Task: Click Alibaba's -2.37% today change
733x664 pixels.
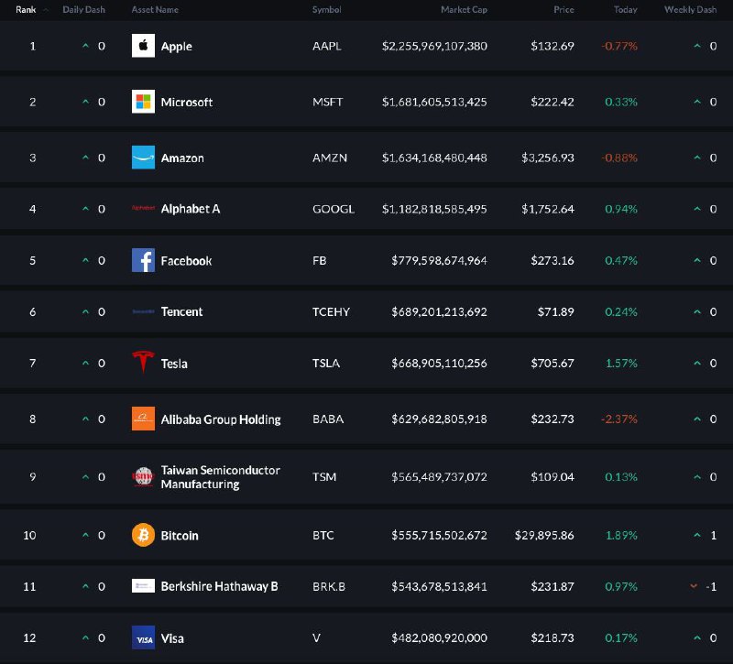Action: (619, 419)
